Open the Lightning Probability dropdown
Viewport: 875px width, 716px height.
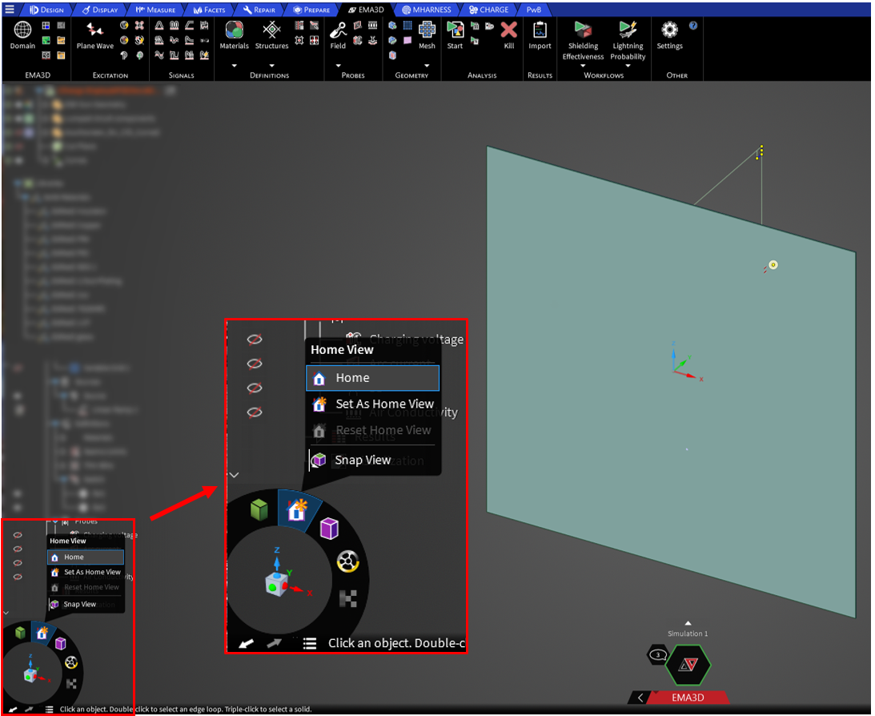coord(628,66)
